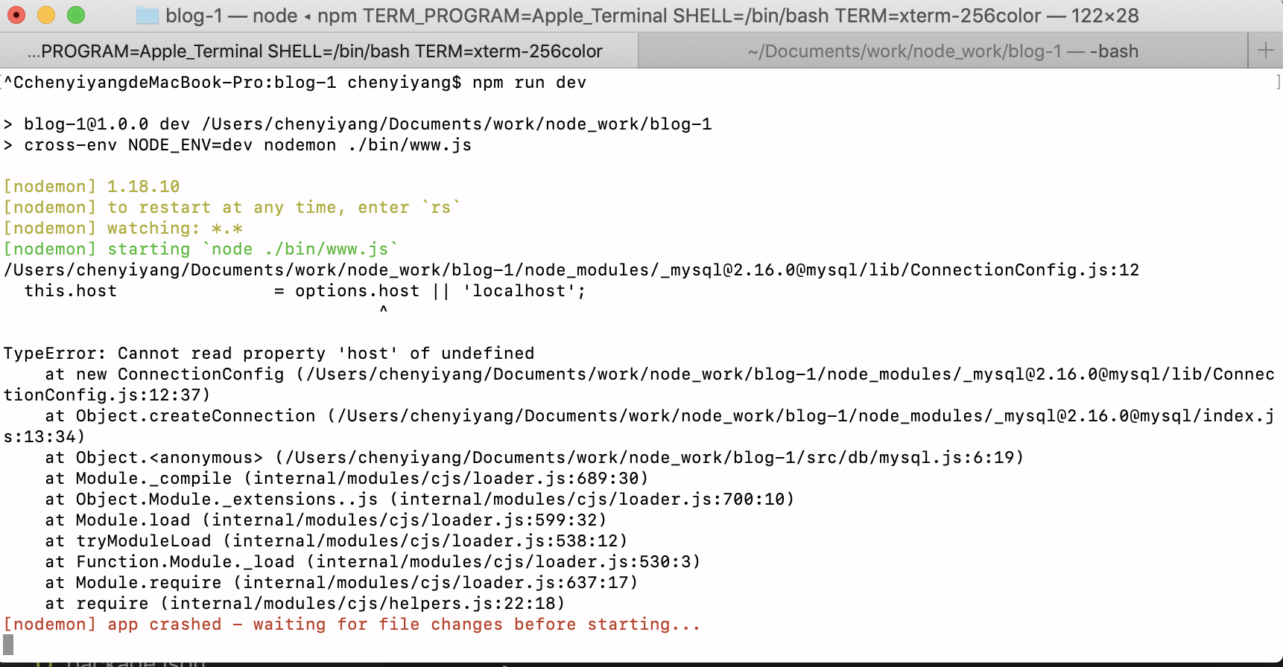Click the 'at Module._compile' loader.js:689:30 line

coord(346,479)
